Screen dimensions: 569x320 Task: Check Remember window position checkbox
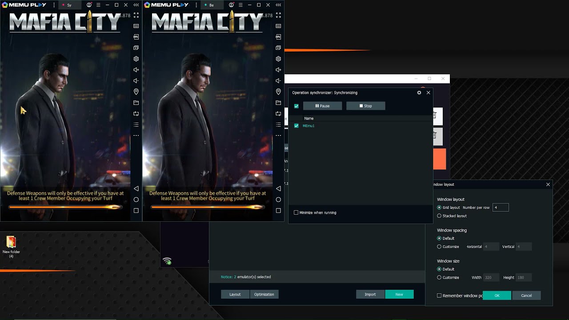coord(439,296)
